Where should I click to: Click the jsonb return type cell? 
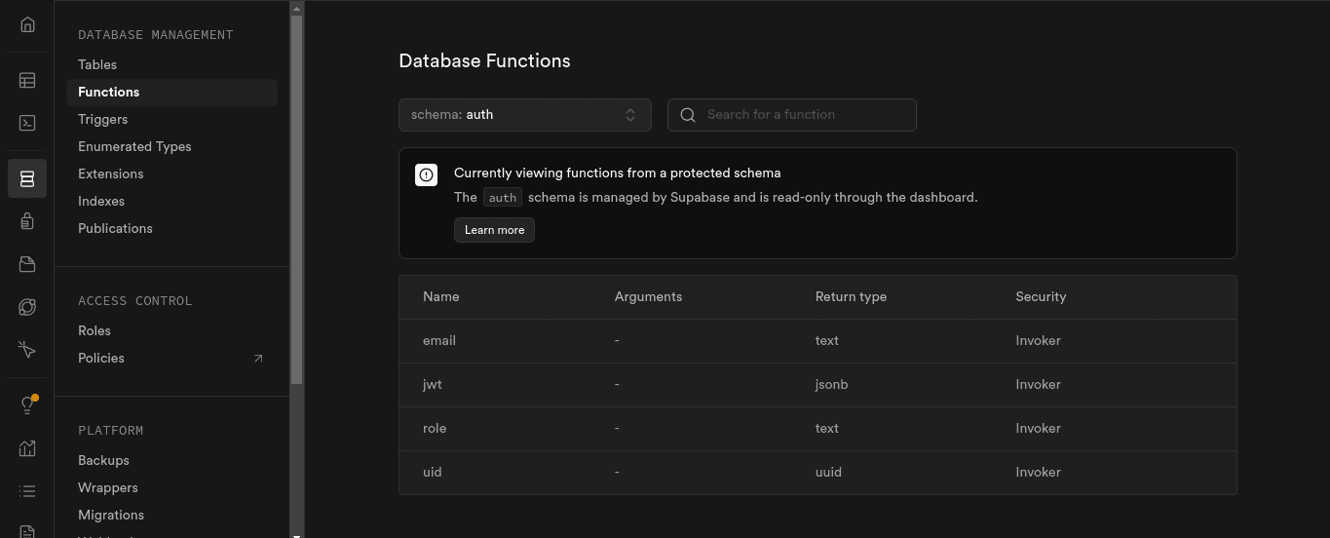point(832,385)
